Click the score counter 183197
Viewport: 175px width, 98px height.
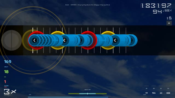coord(156,5)
